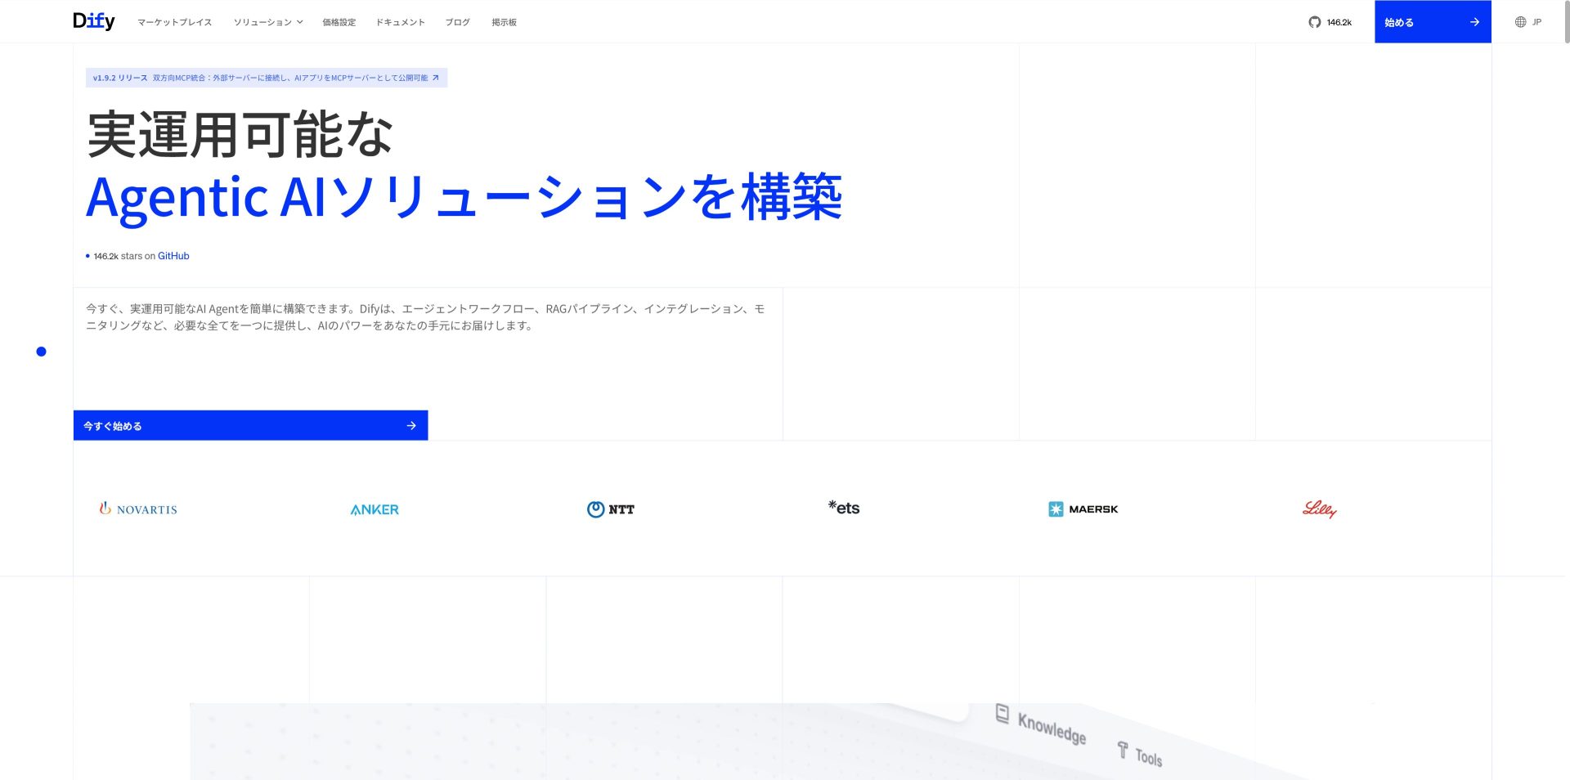This screenshot has width=1570, height=780.
Task: Expand the ソリューション dropdown menu
Action: coord(268,22)
